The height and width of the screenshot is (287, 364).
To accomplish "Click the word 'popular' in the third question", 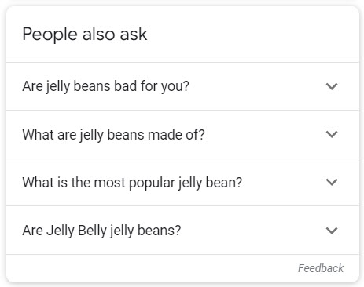I will pyautogui.click(x=152, y=183).
